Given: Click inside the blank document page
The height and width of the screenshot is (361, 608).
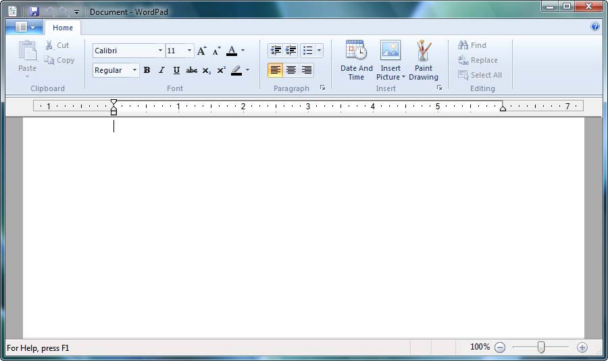Looking at the screenshot, I should click(x=304, y=229).
